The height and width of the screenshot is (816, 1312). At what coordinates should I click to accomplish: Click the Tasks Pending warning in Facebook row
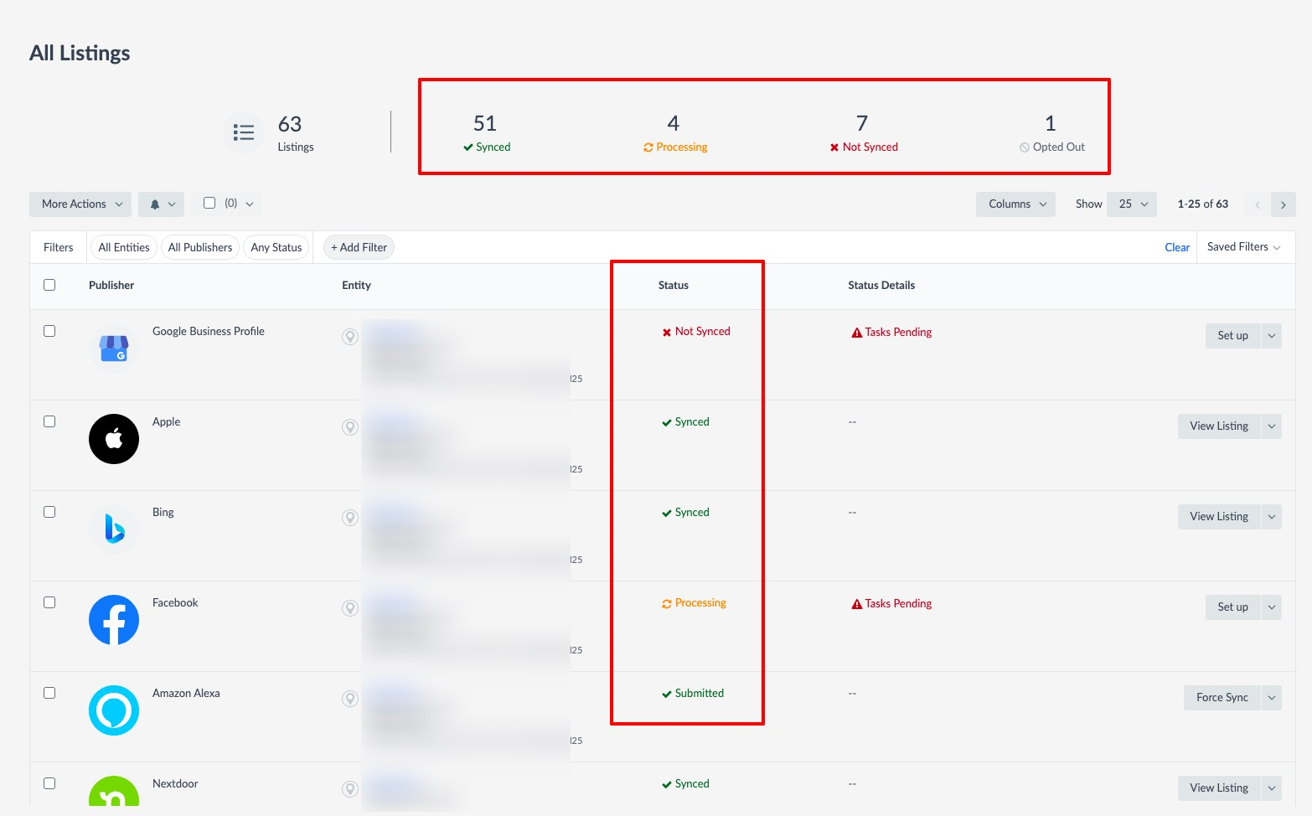point(891,604)
